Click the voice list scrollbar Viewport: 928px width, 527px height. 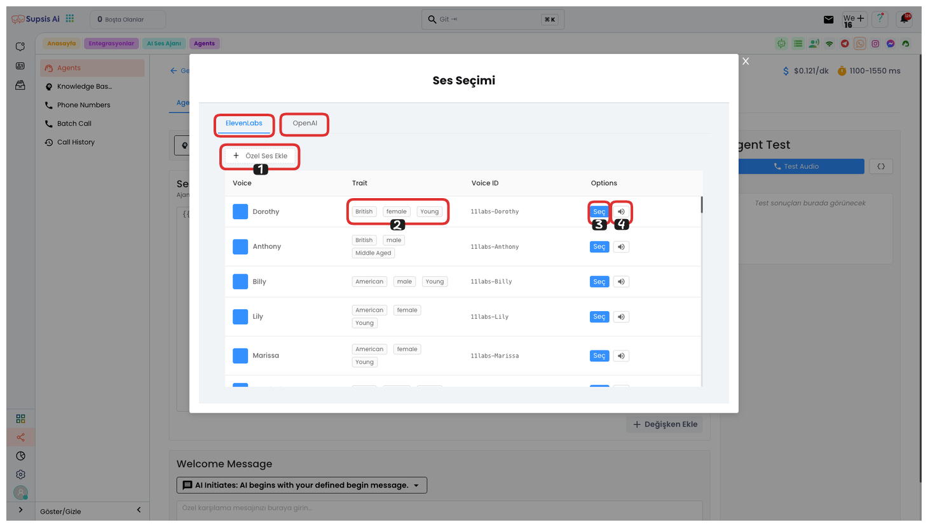click(702, 204)
